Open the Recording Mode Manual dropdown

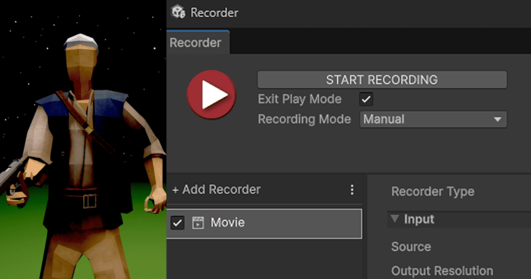433,120
